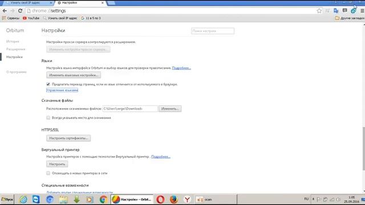Reload the settings page

coord(21,11)
